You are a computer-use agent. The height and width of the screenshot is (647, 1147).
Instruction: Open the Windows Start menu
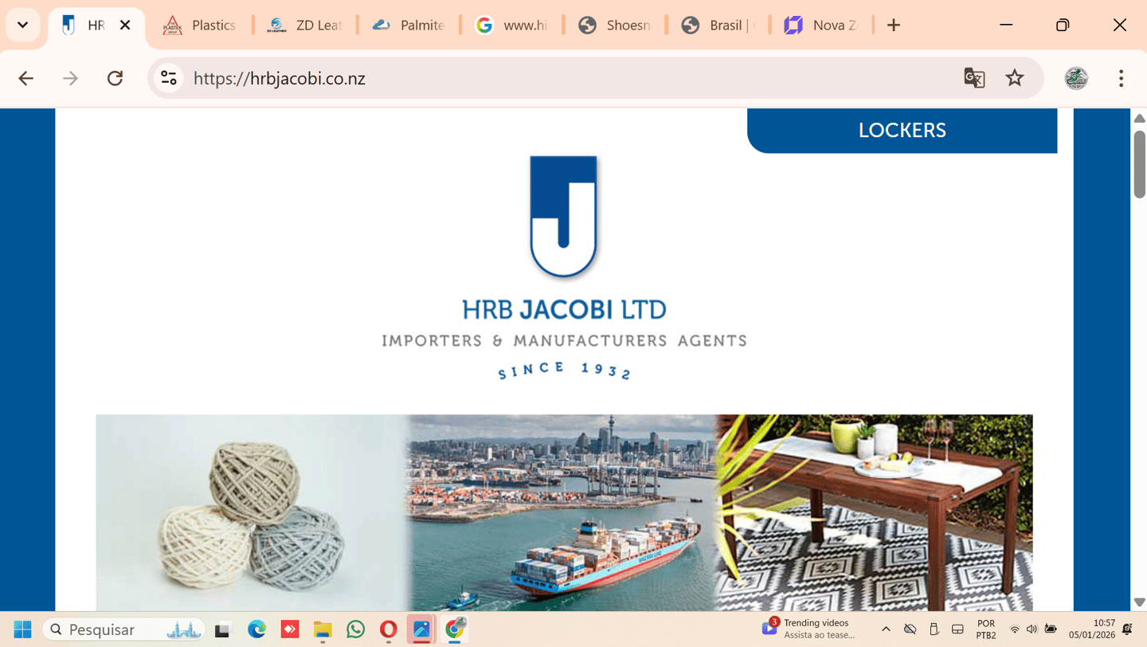click(22, 629)
